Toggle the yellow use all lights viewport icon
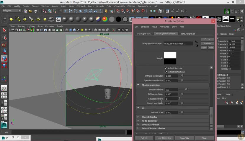The image size is (245, 141). (x=82, y=30)
